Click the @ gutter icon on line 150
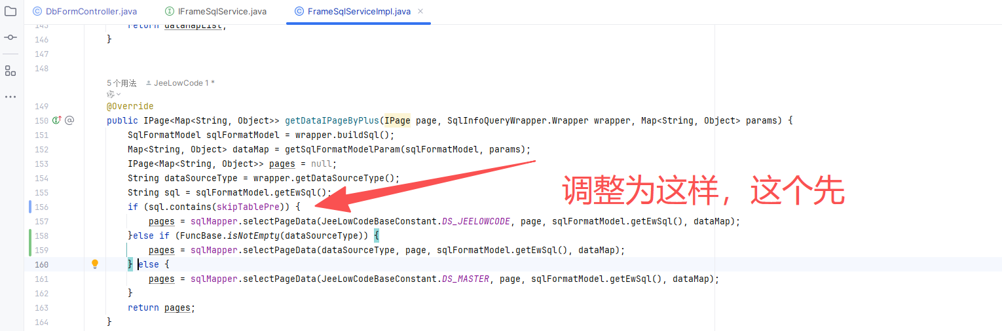Image resolution: width=1002 pixels, height=331 pixels. (x=69, y=120)
